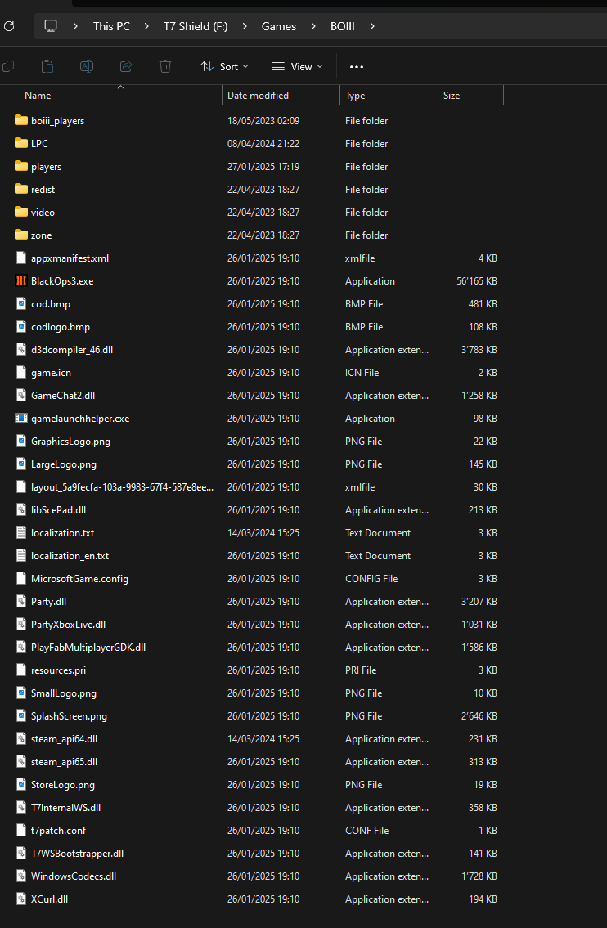
Task: Expand the chevron after This PC in breadcrumb
Action: [146, 26]
